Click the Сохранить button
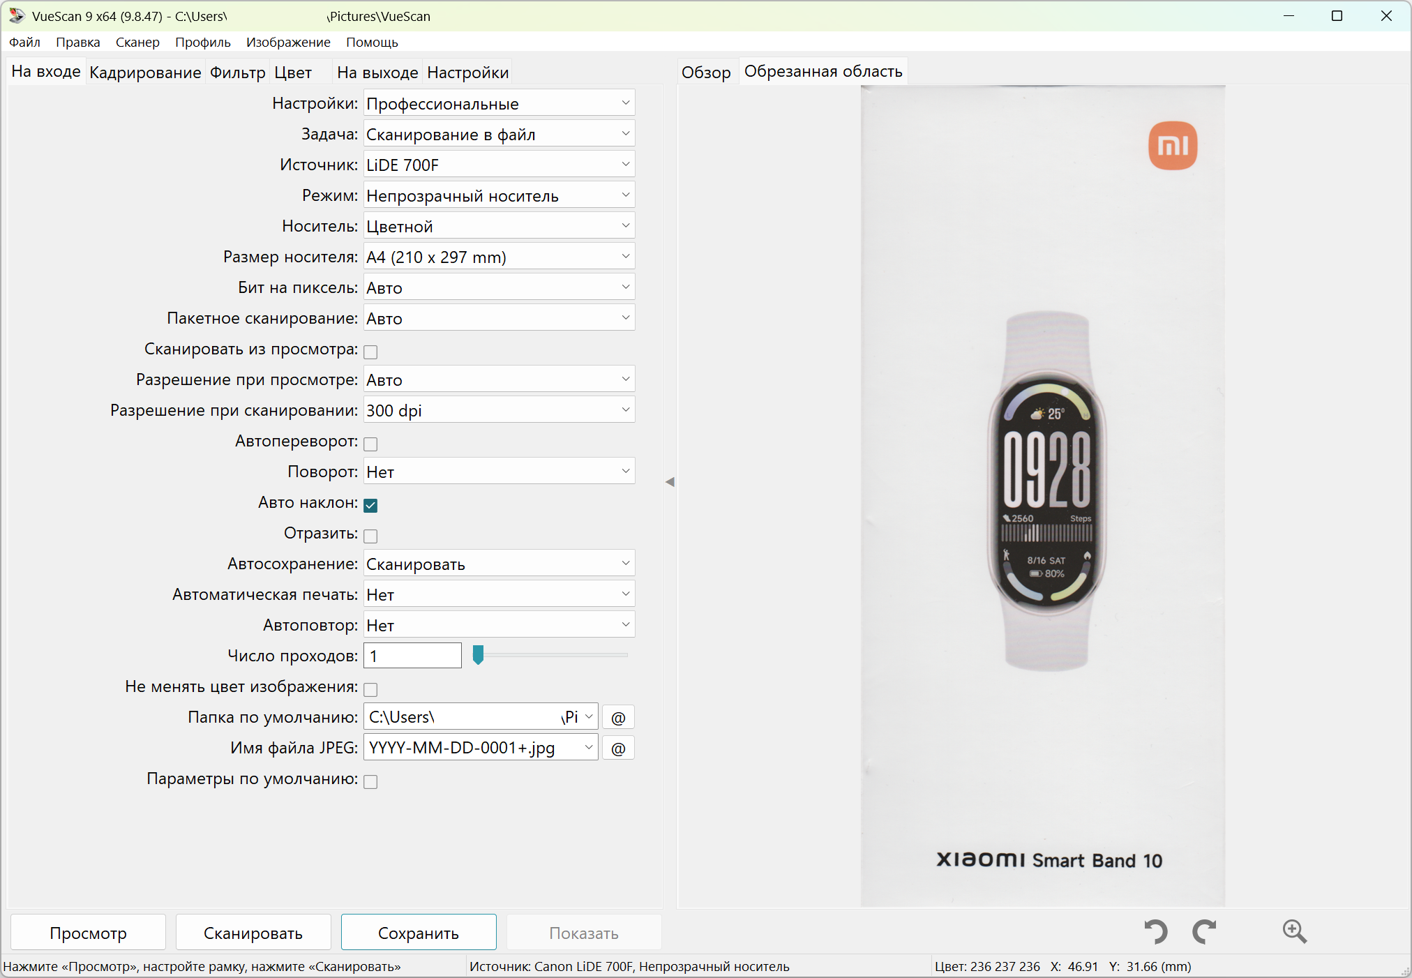 (419, 933)
